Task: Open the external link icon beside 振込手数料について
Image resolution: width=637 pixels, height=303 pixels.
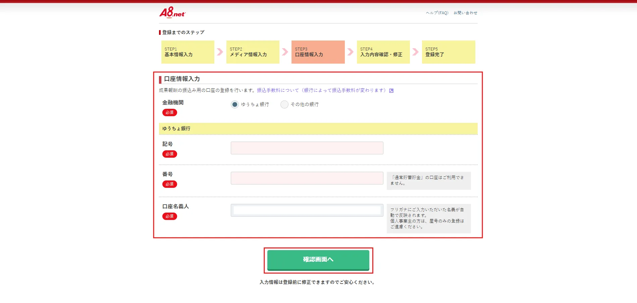Action: point(391,91)
